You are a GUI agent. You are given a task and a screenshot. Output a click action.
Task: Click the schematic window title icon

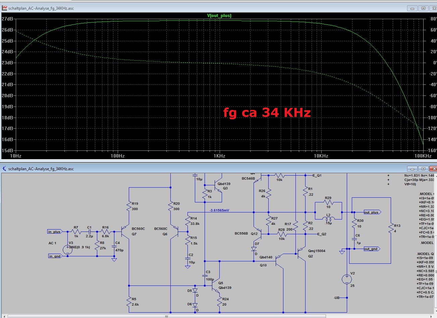pos(4,169)
